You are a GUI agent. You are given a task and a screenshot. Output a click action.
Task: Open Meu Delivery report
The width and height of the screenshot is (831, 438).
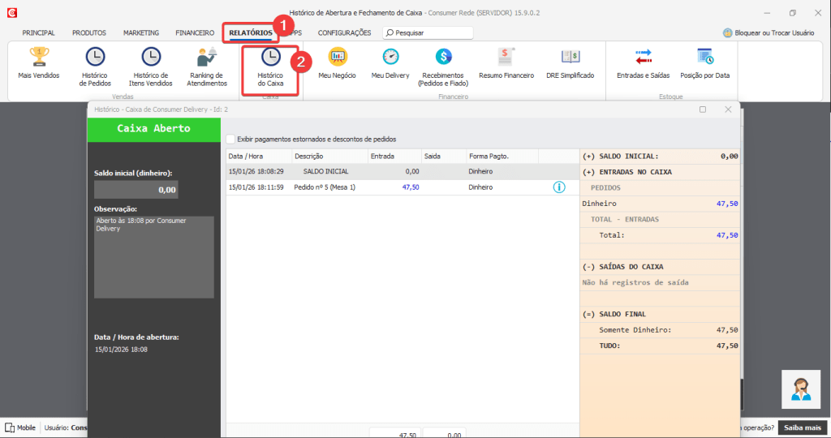[390, 63]
